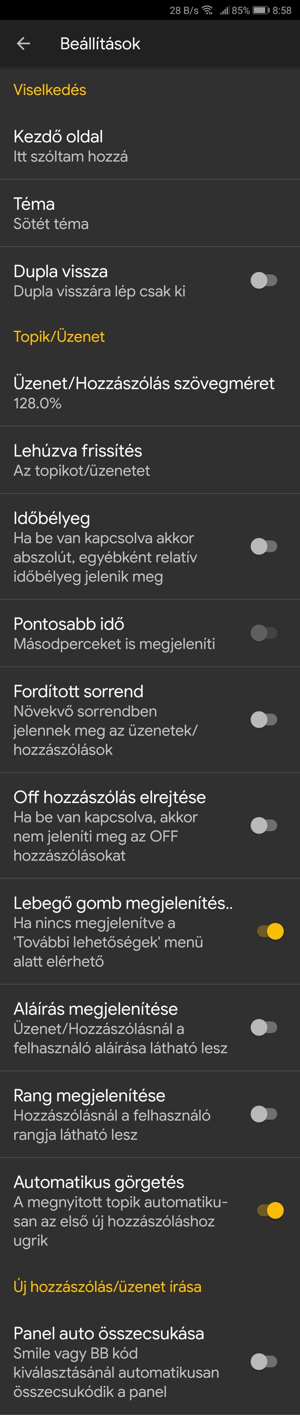Screen dimensions: 300x1415
Task: Turn on Aláírás megjelenítése switch
Action: point(264,1027)
